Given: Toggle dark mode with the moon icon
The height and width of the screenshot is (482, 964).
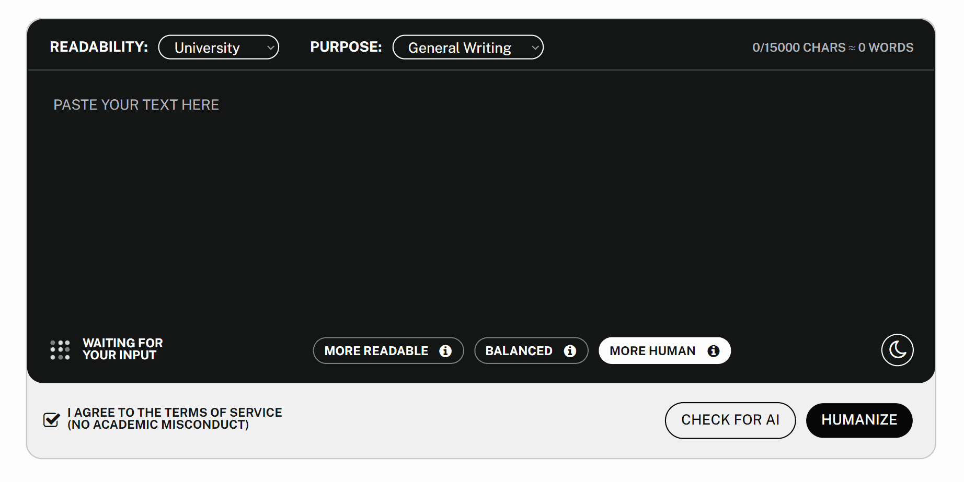Looking at the screenshot, I should (897, 350).
